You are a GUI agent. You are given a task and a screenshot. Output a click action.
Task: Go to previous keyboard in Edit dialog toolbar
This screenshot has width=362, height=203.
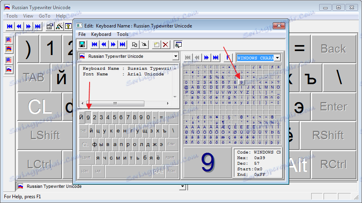tap(104, 44)
